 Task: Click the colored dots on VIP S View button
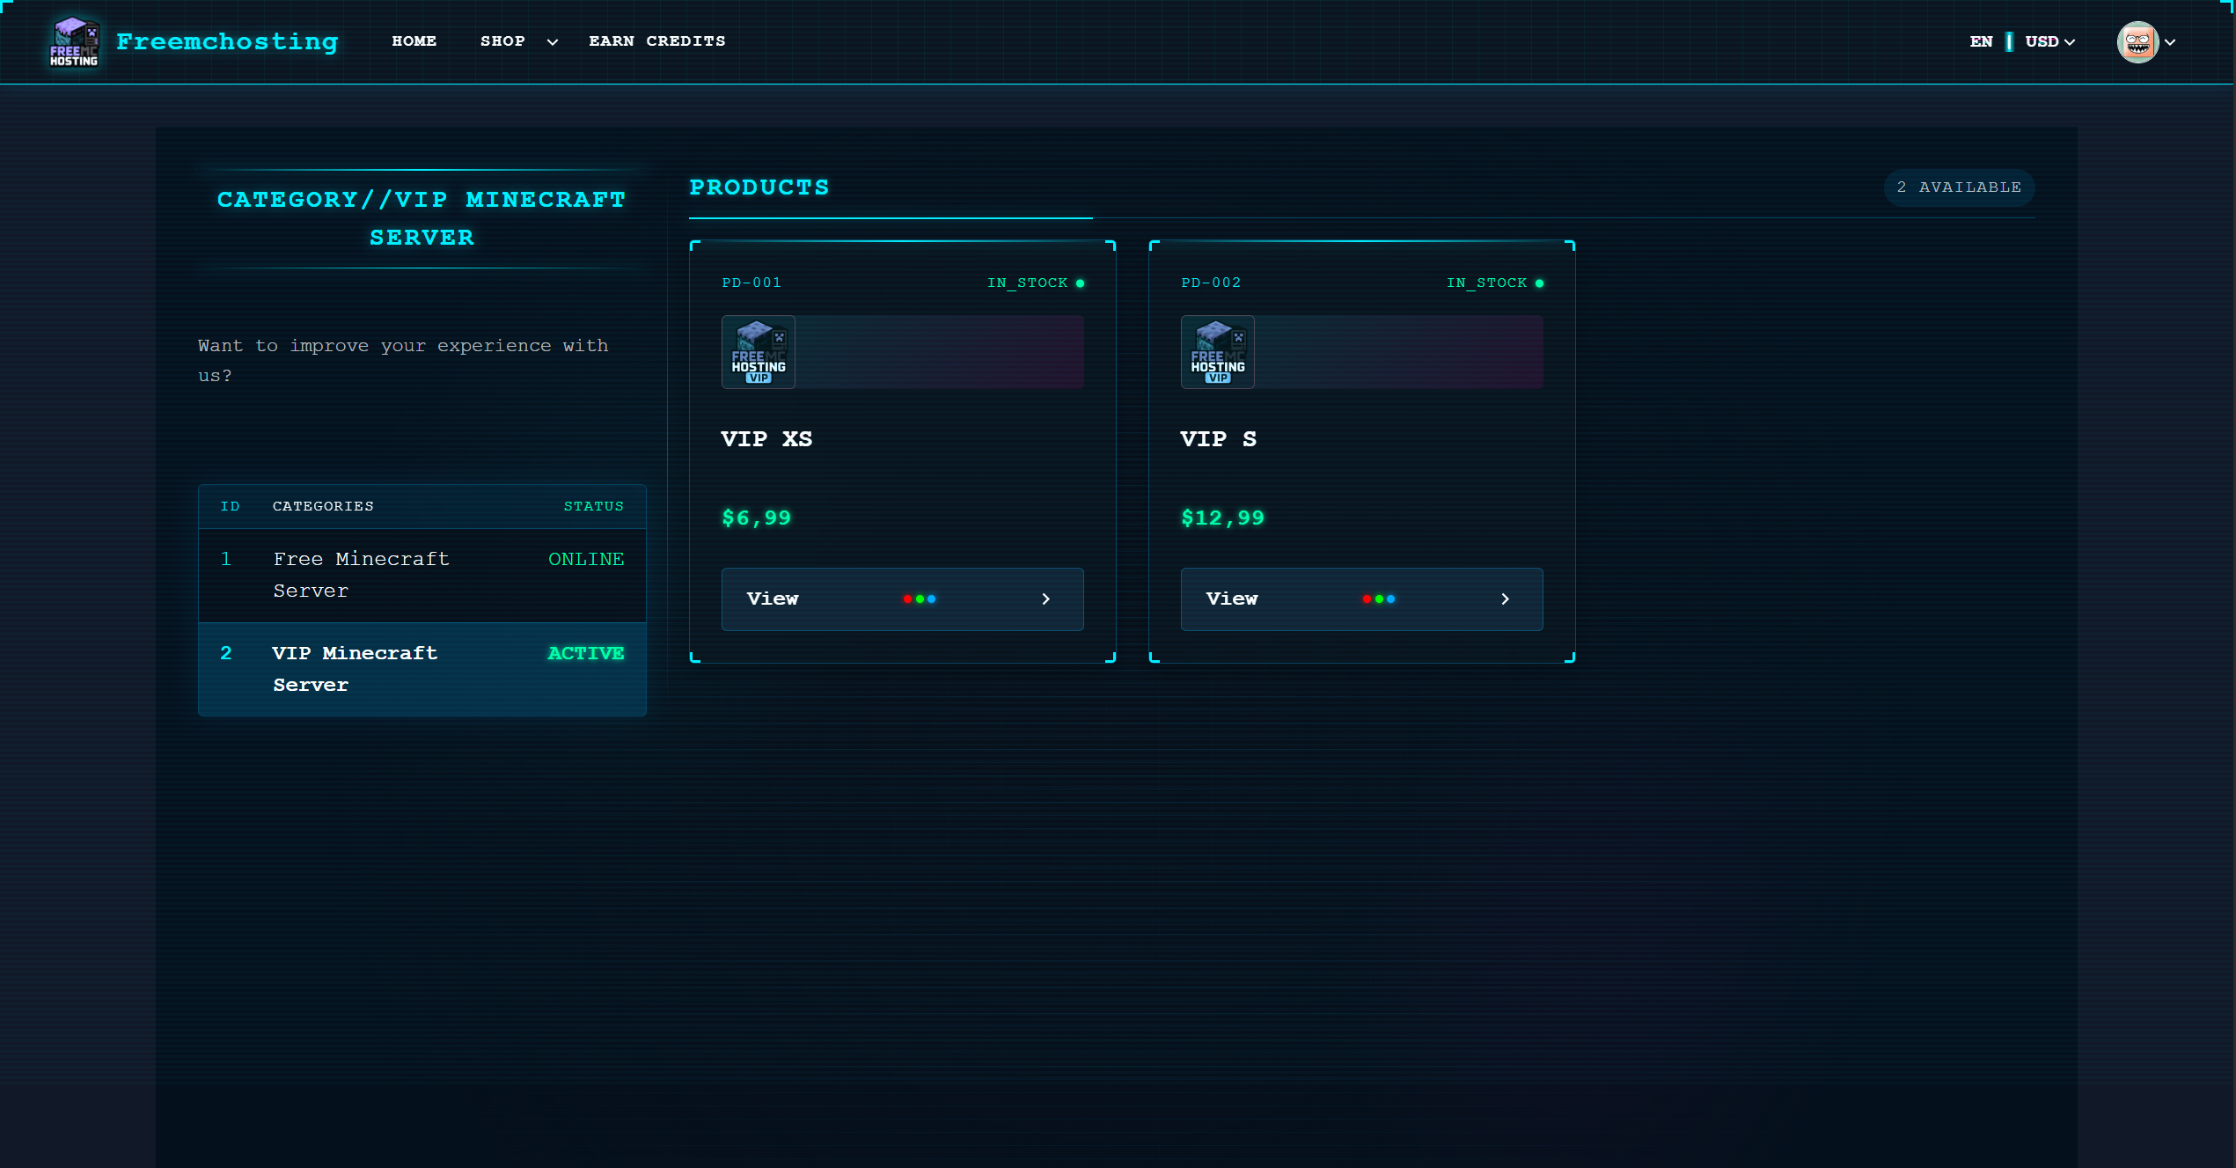pos(1378,599)
